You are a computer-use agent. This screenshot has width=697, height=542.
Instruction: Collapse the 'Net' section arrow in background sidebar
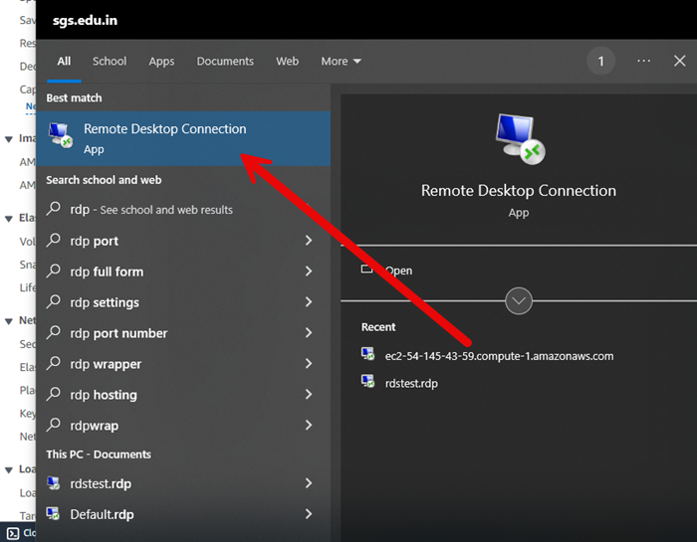point(8,321)
